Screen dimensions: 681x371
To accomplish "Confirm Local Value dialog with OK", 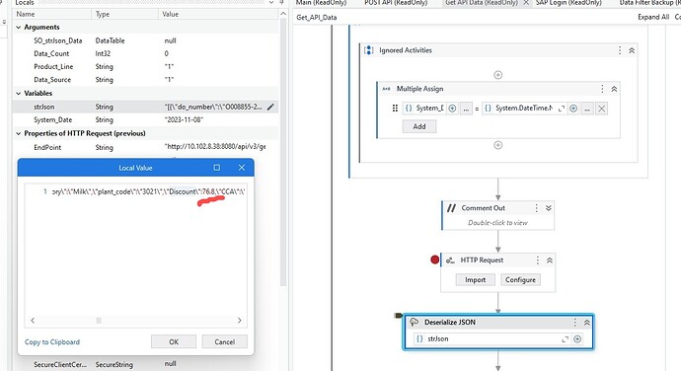I will [x=174, y=342].
